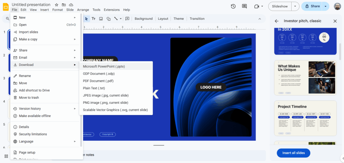
Task: Open the comments panel icon
Action: 244,6
